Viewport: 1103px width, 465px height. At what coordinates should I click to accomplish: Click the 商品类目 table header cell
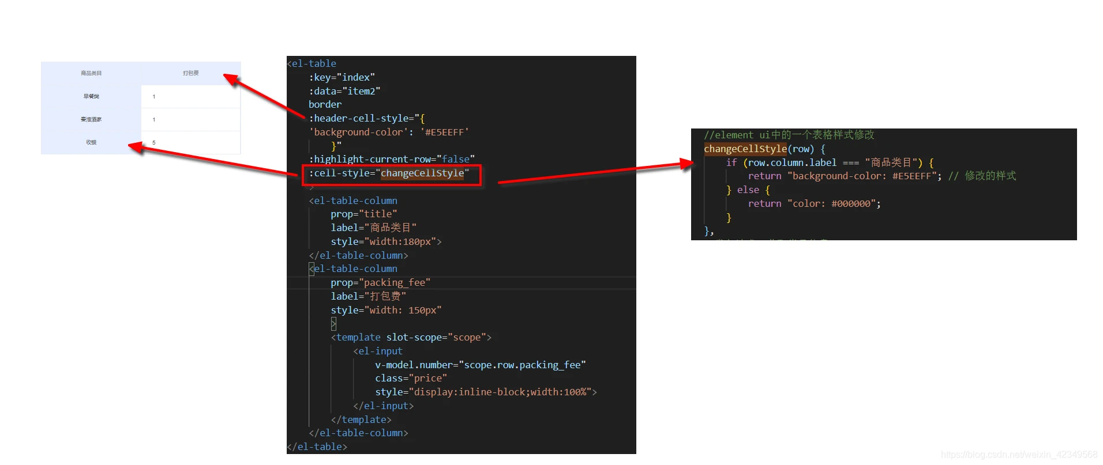(91, 73)
